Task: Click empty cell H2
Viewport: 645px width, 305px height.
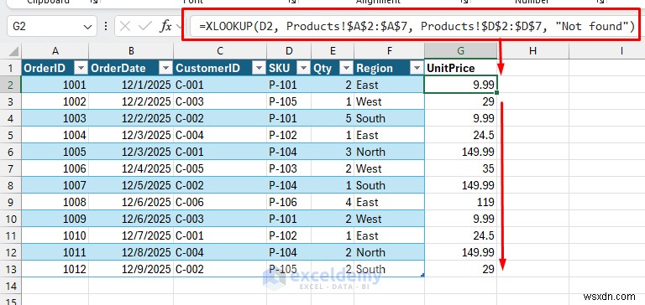Action: click(x=532, y=85)
